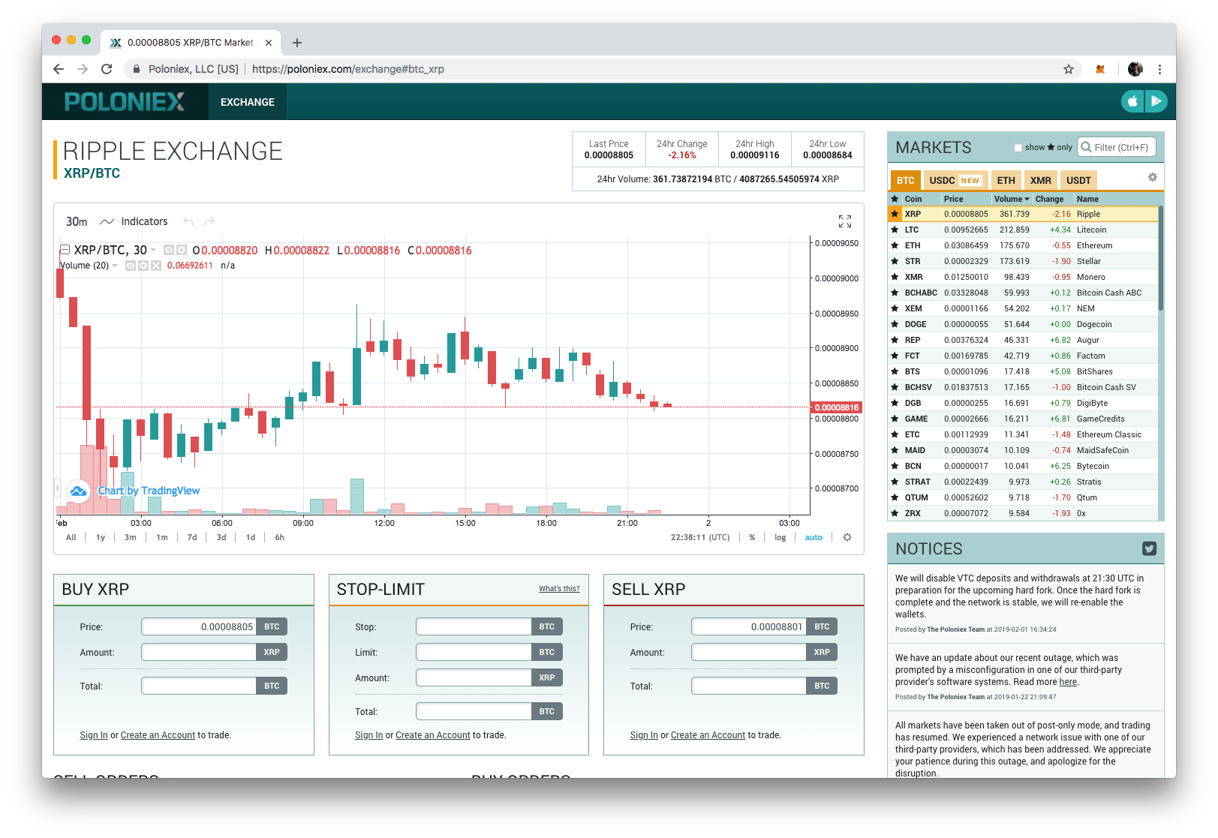This screenshot has width=1218, height=838.
Task: Go back in the browser
Action: (x=59, y=69)
